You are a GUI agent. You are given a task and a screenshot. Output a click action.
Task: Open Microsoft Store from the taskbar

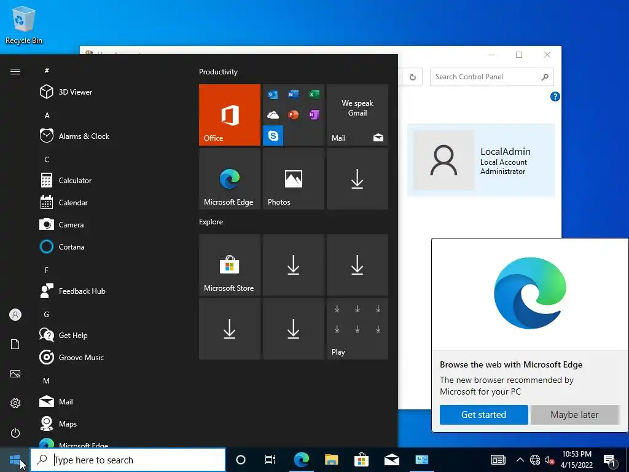pos(361,460)
